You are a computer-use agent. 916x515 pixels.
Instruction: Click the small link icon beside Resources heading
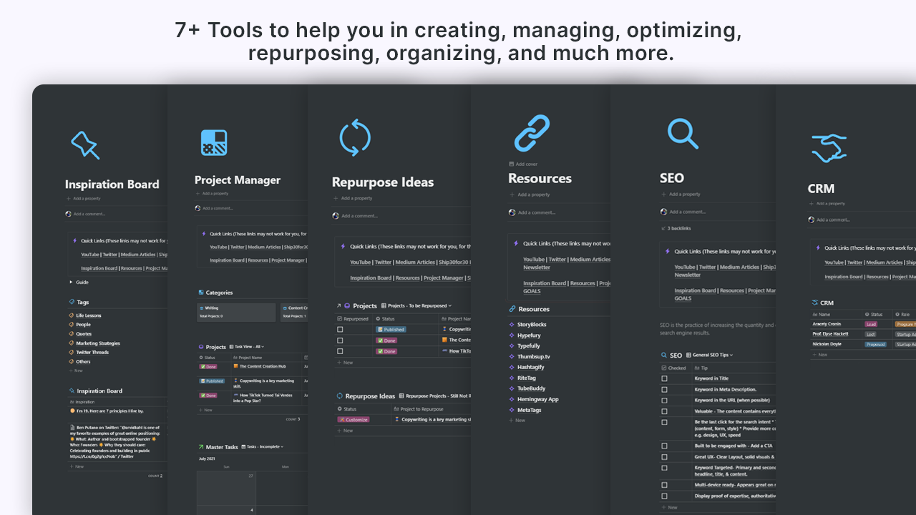pos(512,309)
